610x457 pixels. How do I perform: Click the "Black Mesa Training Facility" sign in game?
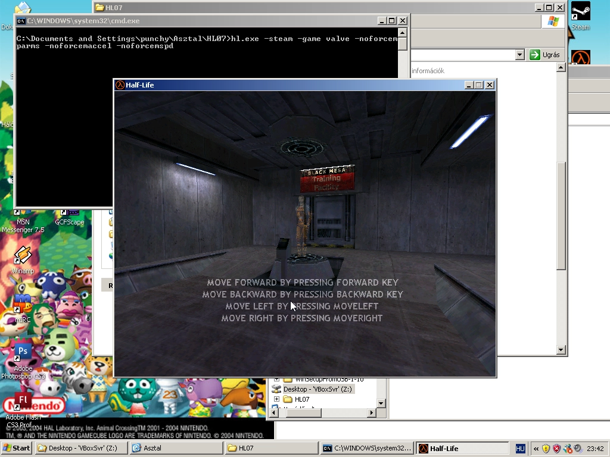pos(327,179)
